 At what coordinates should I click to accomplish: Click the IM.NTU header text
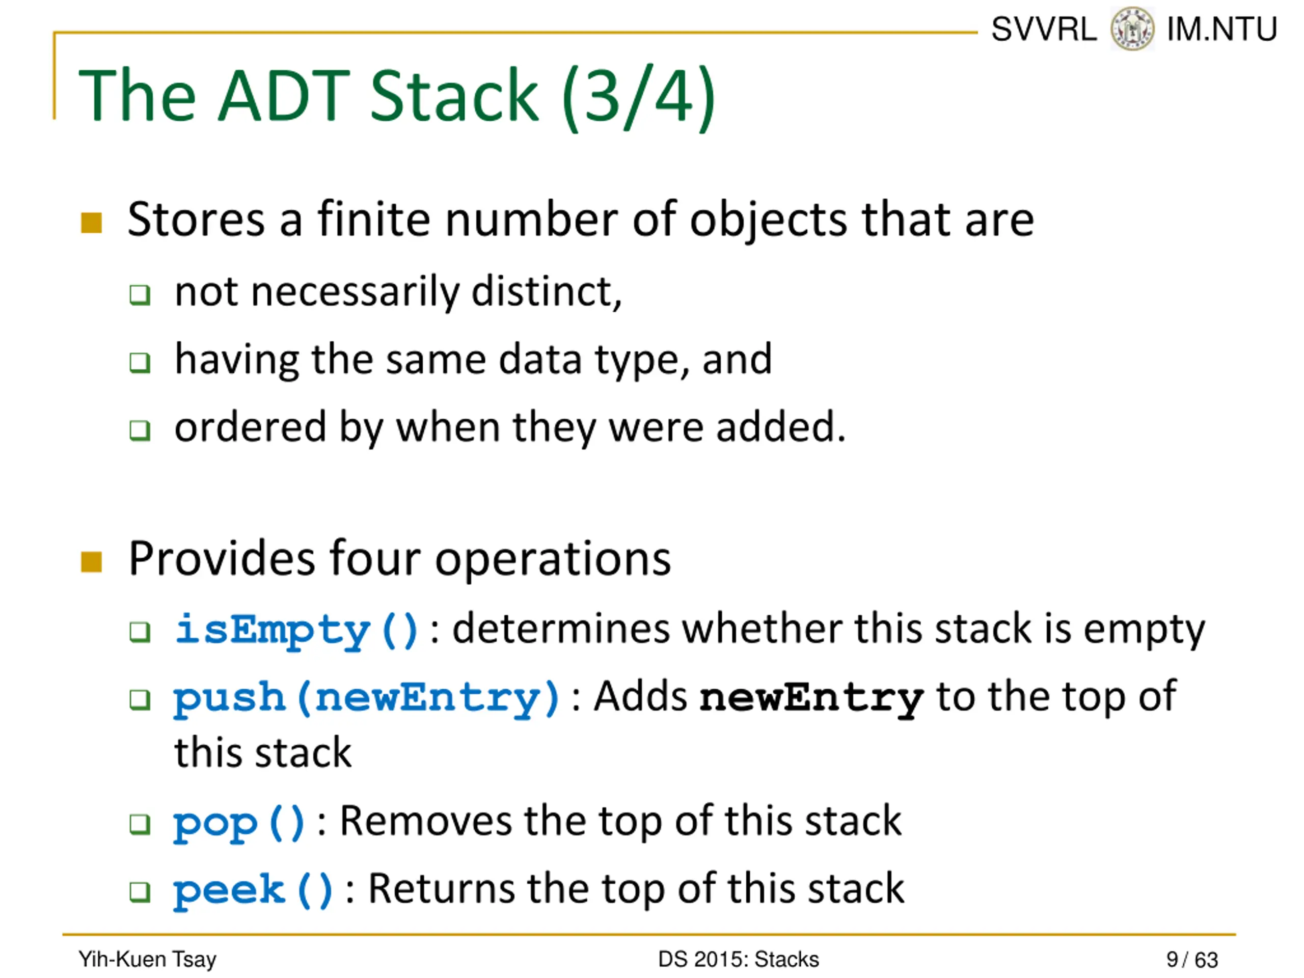1221,29
